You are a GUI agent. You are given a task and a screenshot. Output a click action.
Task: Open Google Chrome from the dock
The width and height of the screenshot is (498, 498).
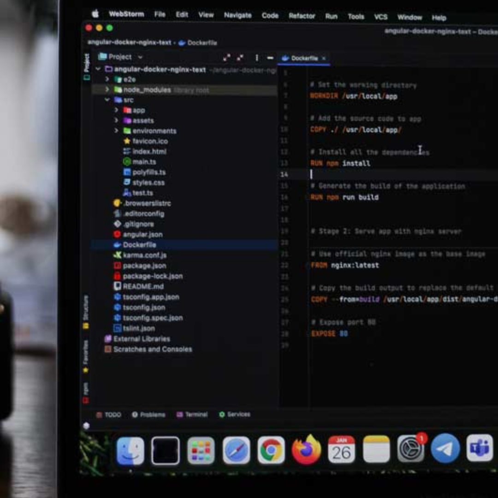pos(271,450)
